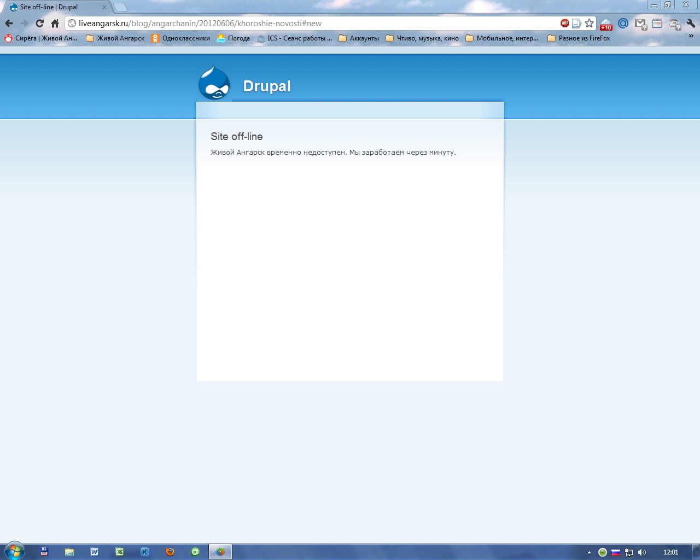This screenshot has width=700, height=560.
Task: Open the Adblock Plus icon in address bar
Action: point(564,23)
